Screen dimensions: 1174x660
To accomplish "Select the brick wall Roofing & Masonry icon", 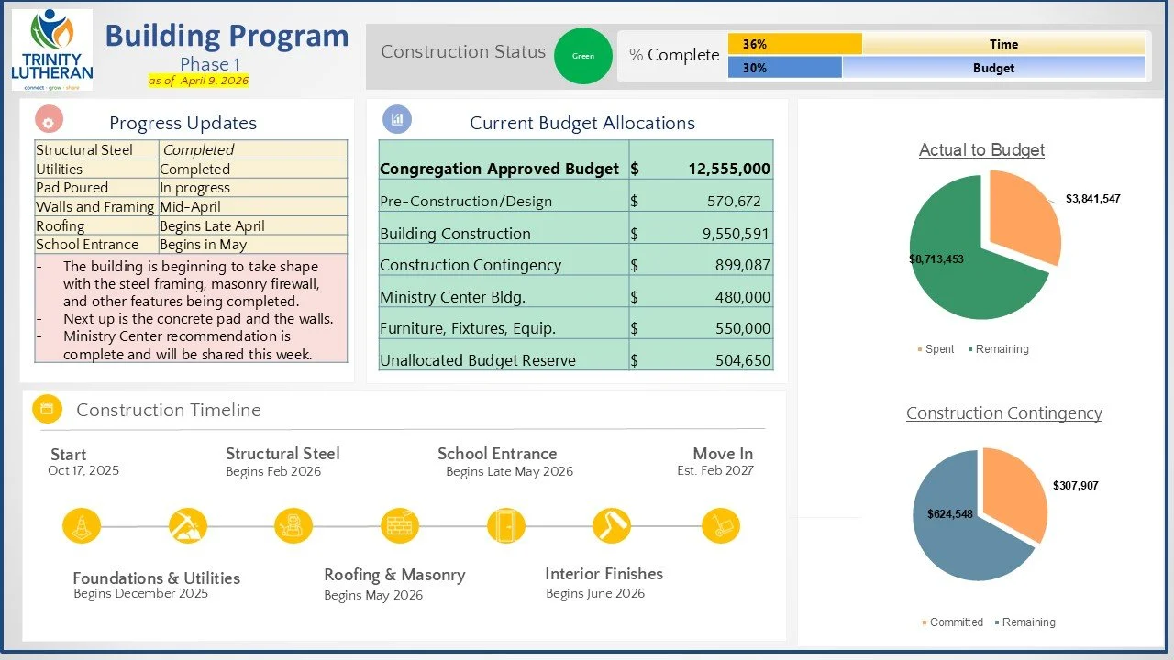I will 400,525.
